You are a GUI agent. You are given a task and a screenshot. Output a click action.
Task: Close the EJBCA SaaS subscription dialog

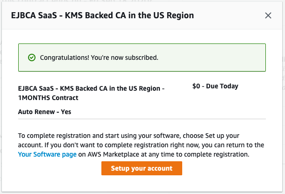pyautogui.click(x=268, y=15)
